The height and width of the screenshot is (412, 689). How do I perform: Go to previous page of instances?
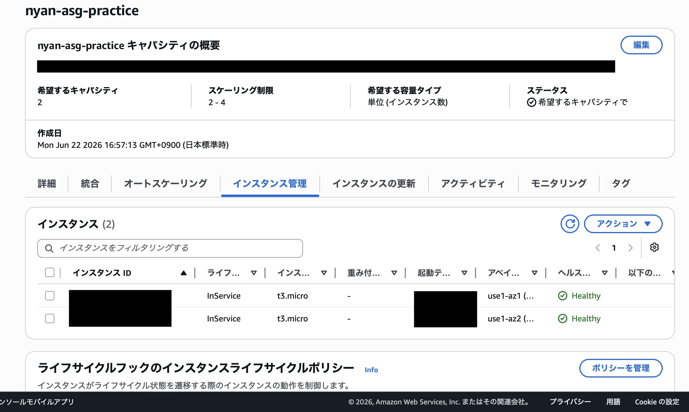598,248
